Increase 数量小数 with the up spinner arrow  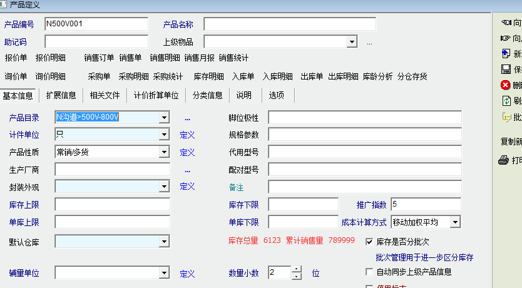coord(297,269)
